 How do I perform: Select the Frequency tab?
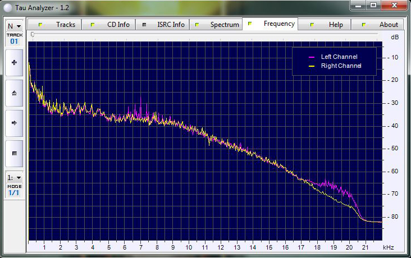278,24
